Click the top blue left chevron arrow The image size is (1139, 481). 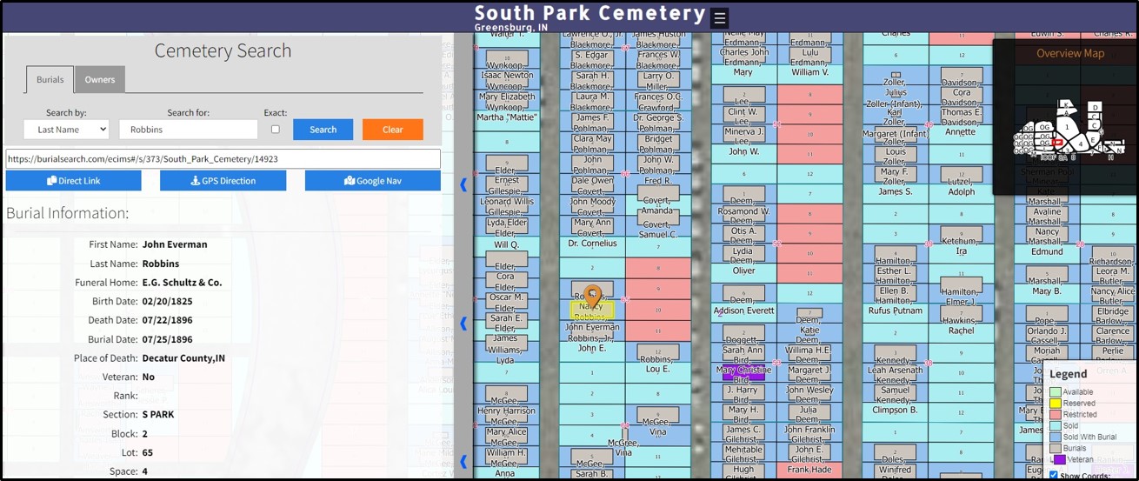pos(463,184)
